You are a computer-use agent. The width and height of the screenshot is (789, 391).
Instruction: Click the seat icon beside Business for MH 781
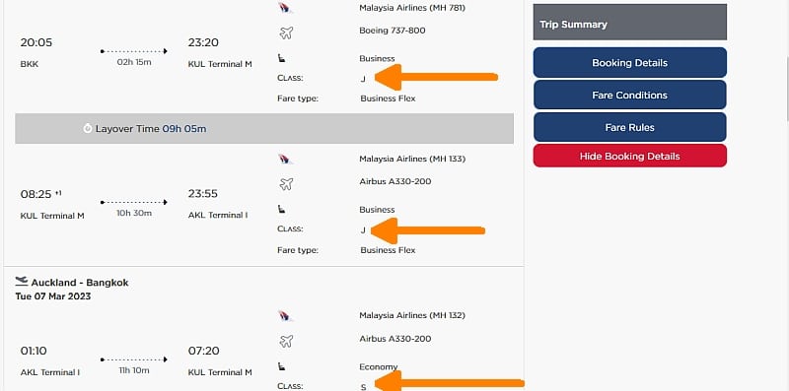tap(282, 59)
